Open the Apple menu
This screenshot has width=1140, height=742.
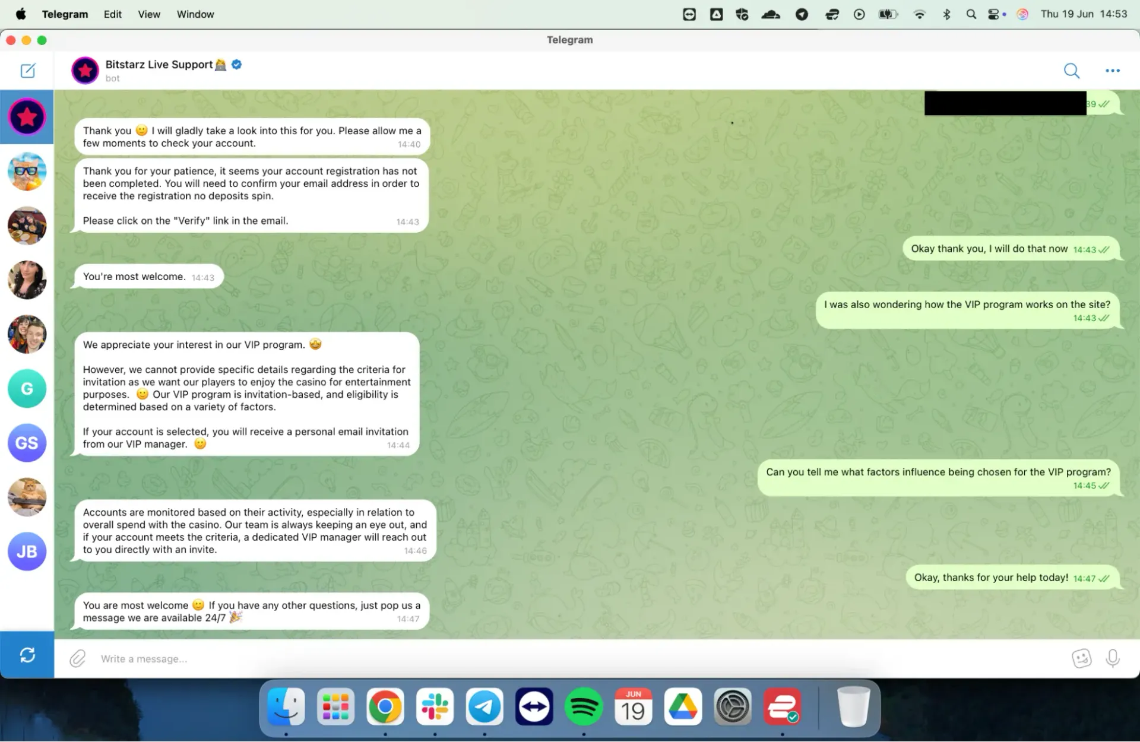click(21, 14)
